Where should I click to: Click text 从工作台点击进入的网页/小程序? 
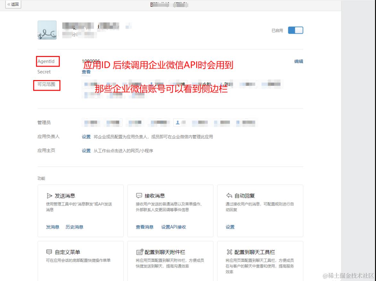coord(123,151)
